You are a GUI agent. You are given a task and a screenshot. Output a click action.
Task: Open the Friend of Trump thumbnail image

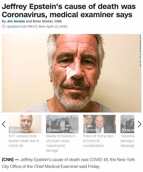pos(99,124)
